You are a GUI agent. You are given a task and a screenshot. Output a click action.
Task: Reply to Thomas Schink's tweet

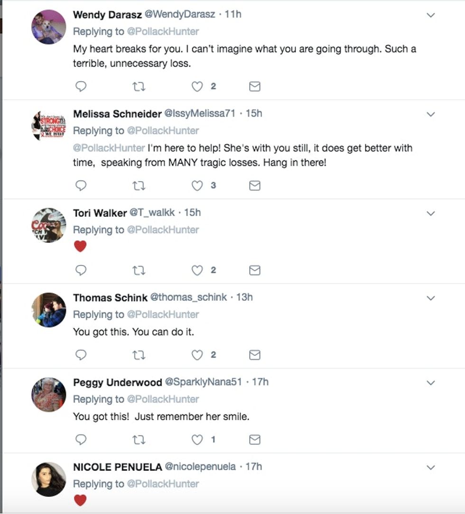81,355
